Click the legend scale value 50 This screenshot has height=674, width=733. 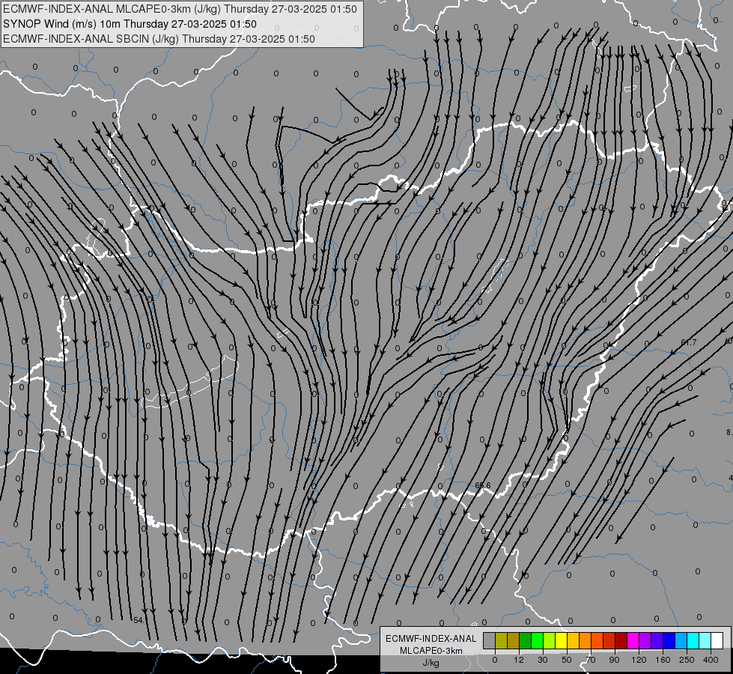point(567,660)
